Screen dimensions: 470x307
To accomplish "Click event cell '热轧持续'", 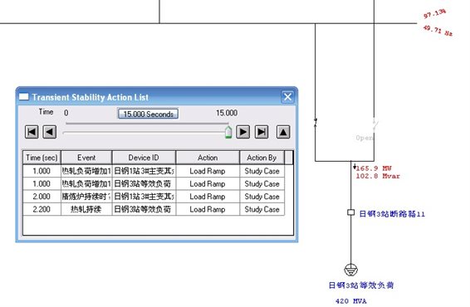I will point(86,209).
